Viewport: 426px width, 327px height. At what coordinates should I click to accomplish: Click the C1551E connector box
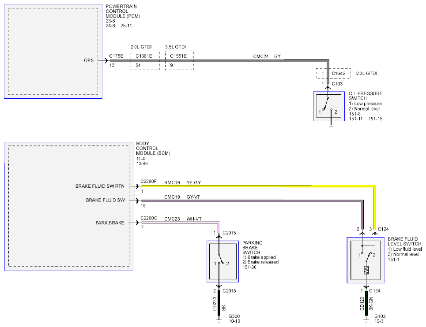(x=179, y=60)
